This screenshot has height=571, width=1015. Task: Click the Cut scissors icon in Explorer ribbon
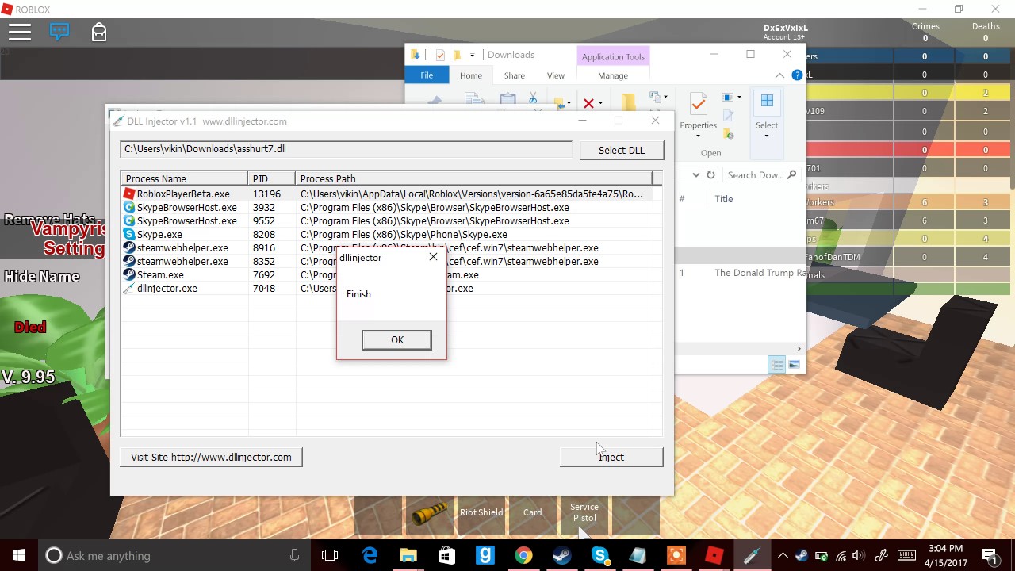click(533, 98)
